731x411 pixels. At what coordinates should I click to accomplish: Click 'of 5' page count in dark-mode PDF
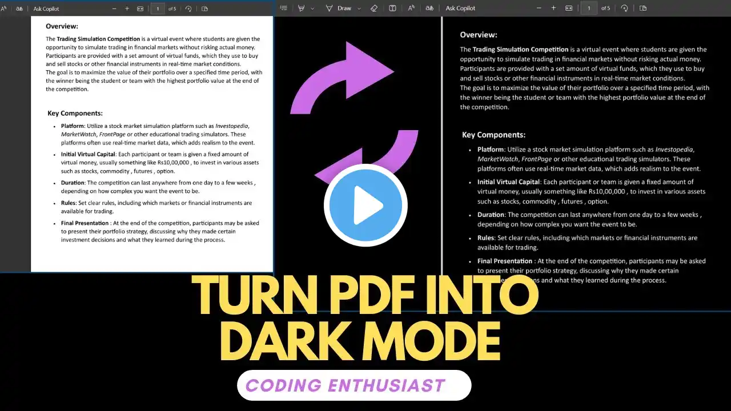tap(605, 9)
